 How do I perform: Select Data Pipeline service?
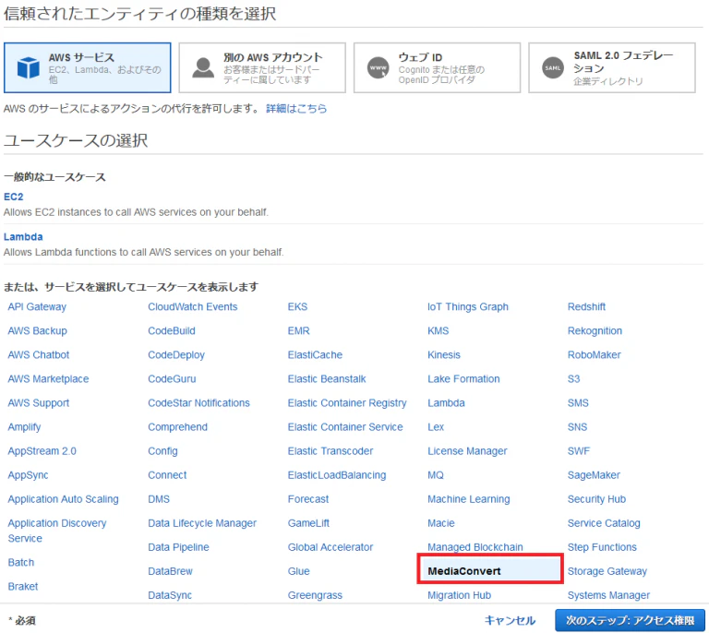click(x=178, y=547)
